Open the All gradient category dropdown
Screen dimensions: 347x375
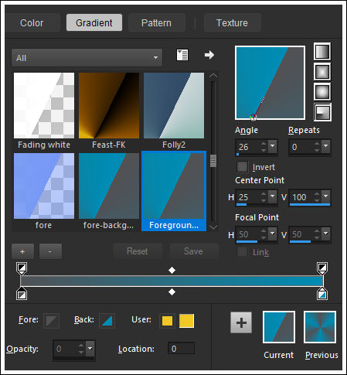[87, 58]
